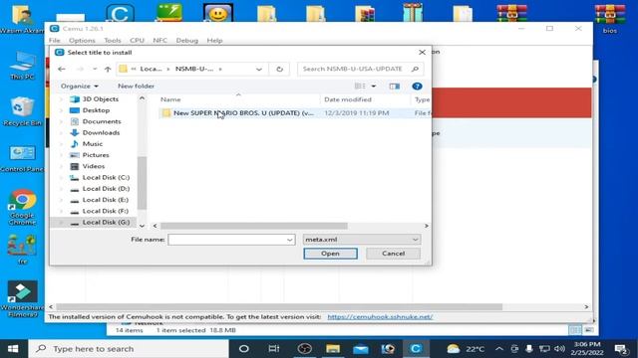
Task: Open the bios archive on desktop
Action: coord(609,19)
